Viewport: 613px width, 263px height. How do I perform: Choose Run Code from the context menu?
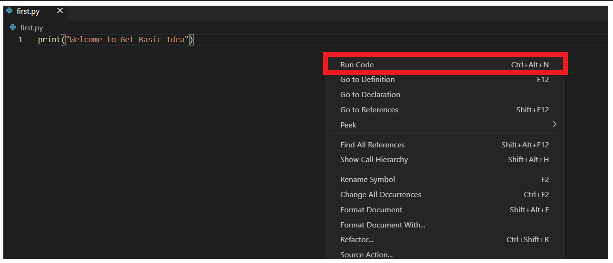pyautogui.click(x=357, y=65)
